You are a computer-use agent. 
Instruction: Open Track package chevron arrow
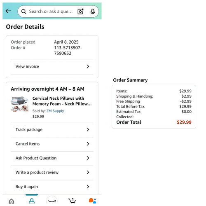[88, 129]
